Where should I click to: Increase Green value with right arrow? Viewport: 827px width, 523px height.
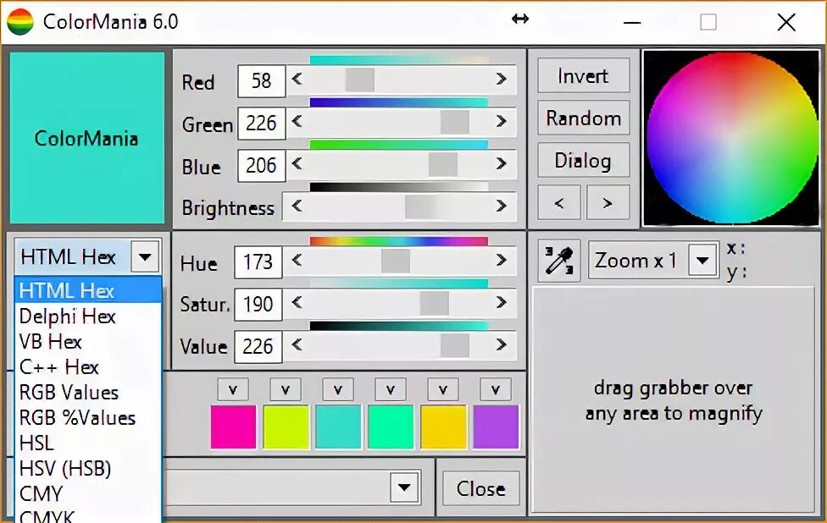pos(501,122)
